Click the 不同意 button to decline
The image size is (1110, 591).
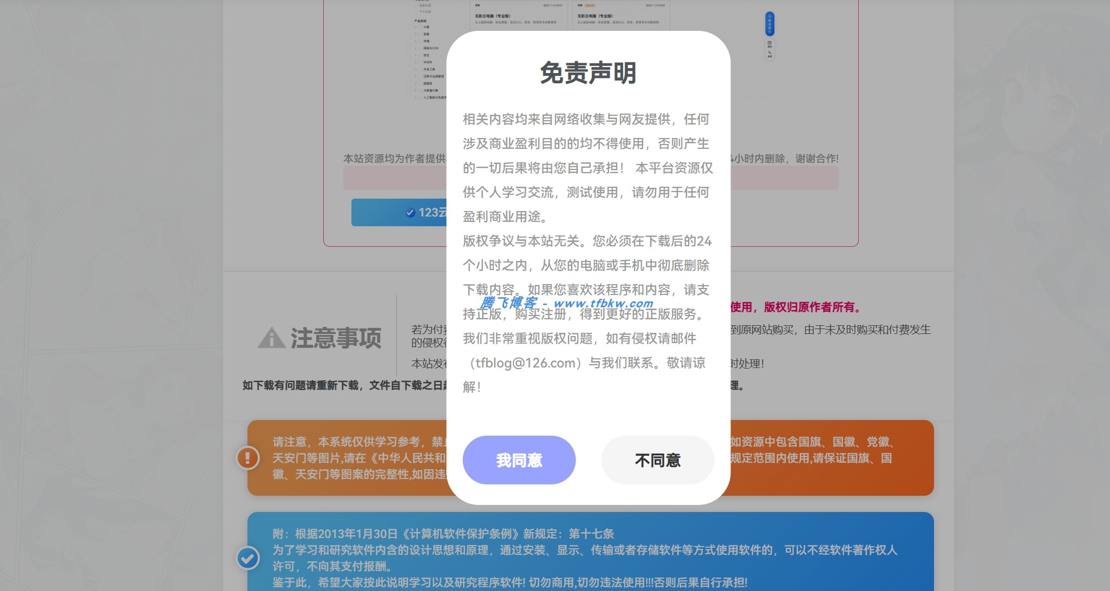[657, 460]
